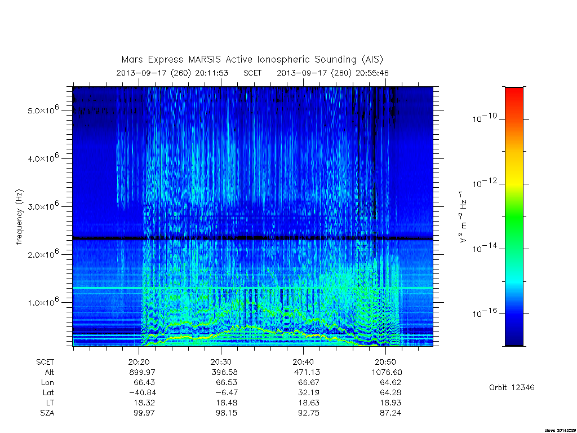The image size is (577, 433).
Task: Click SZA value 92.75
Action: pos(309,413)
